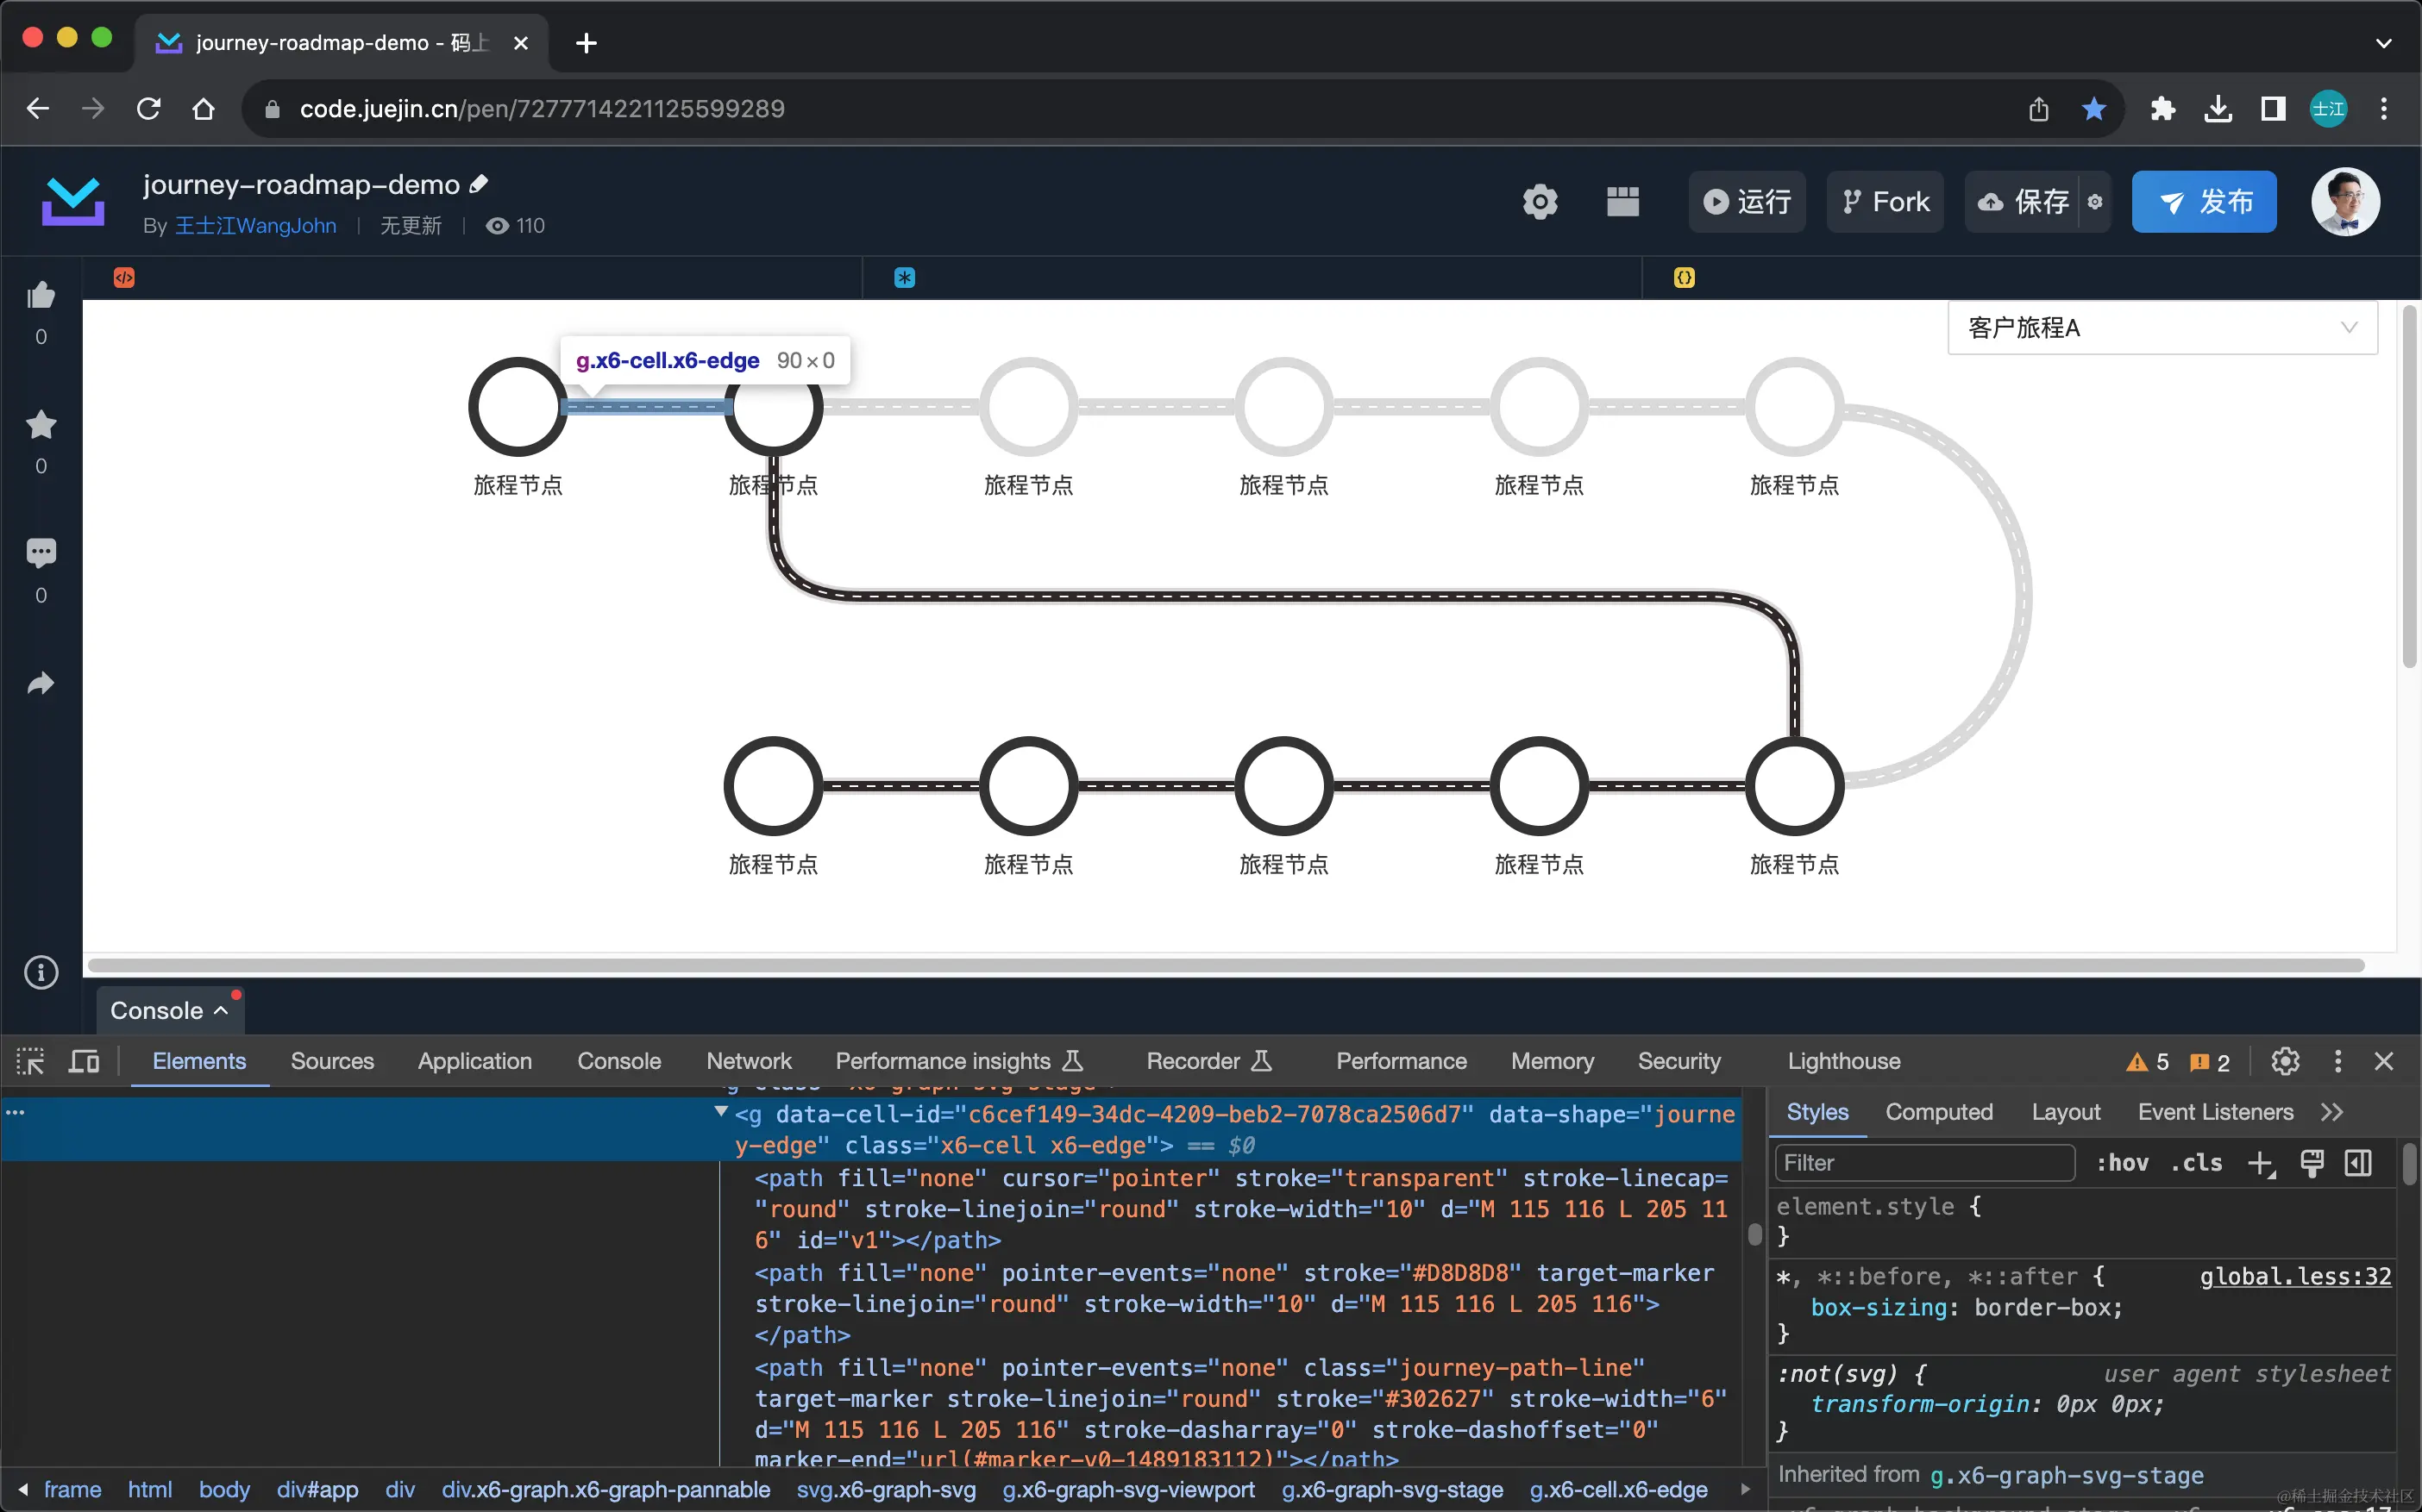Click the first journey node circle

click(x=518, y=407)
